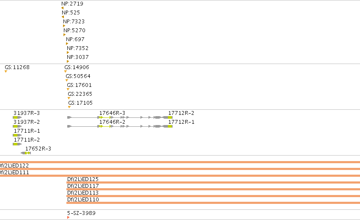Click triangle marker under NP:7352

pyautogui.click(x=68, y=53)
